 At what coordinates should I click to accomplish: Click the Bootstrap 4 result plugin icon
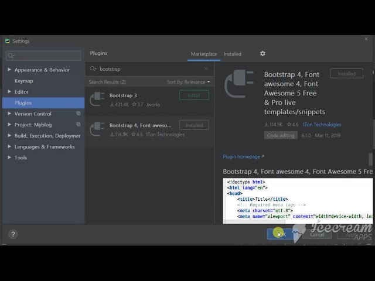pos(97,129)
